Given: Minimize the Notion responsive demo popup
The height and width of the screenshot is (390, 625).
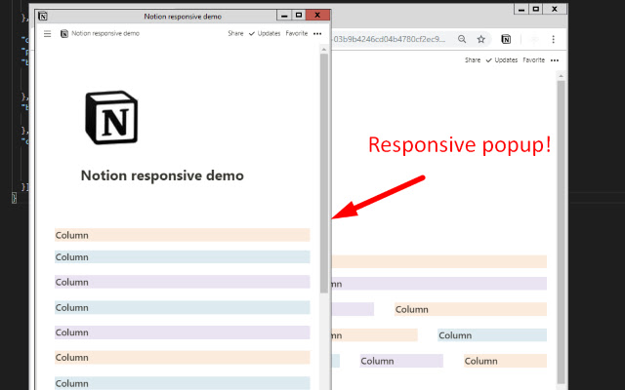Looking at the screenshot, I should point(284,16).
